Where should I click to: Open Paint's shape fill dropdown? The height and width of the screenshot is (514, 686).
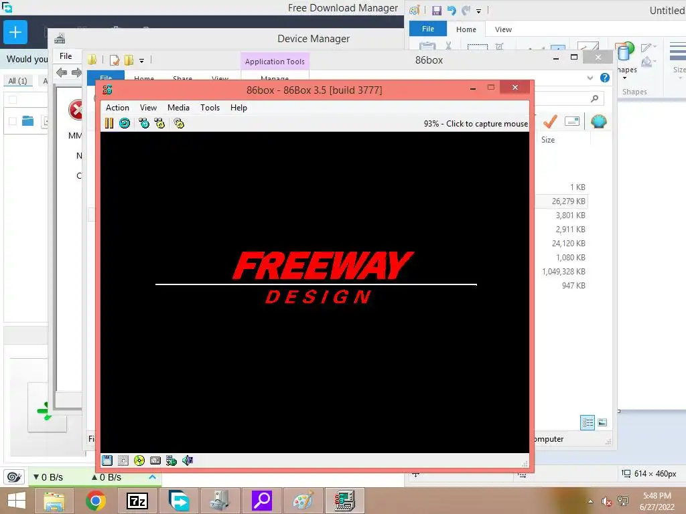coord(648,62)
